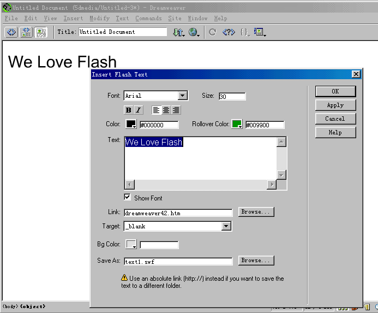Select the <object> tag in status bar
This screenshot has height=313, width=378.
(33, 306)
